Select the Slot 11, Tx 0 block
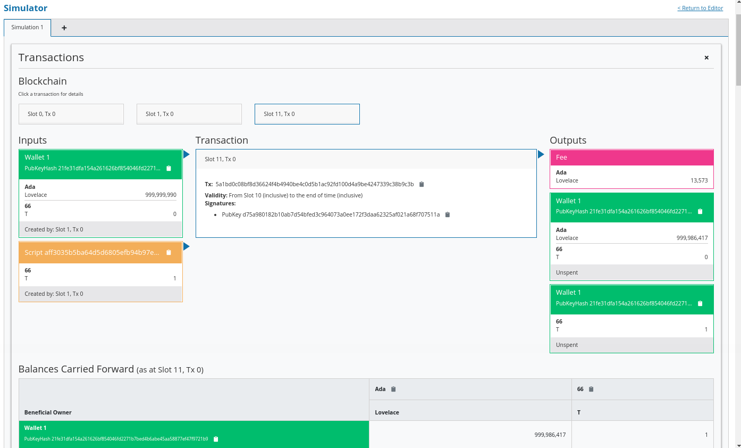 [307, 114]
